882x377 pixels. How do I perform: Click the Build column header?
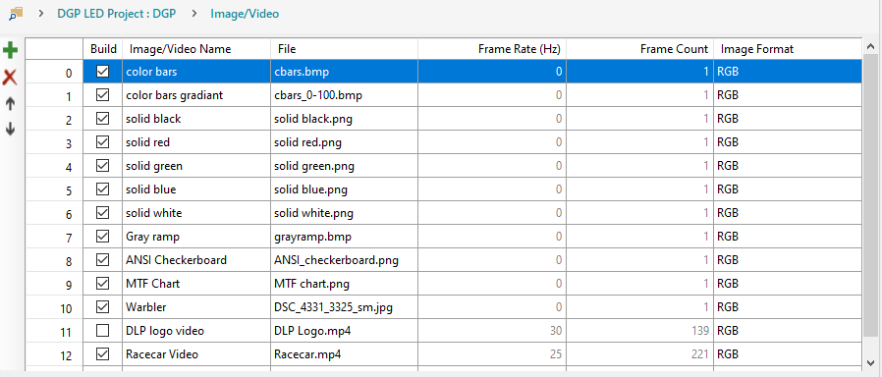103,49
